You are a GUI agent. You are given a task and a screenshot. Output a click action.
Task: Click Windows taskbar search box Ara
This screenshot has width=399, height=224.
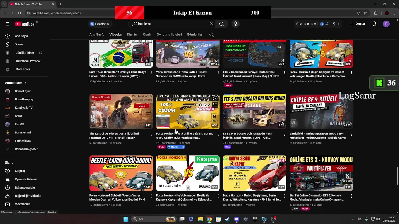[x=154, y=219]
